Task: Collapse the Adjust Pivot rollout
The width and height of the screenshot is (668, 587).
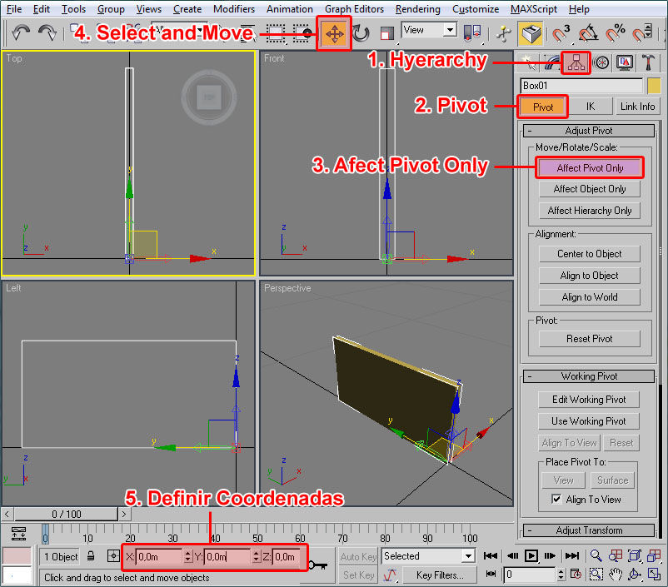Action: click(589, 131)
